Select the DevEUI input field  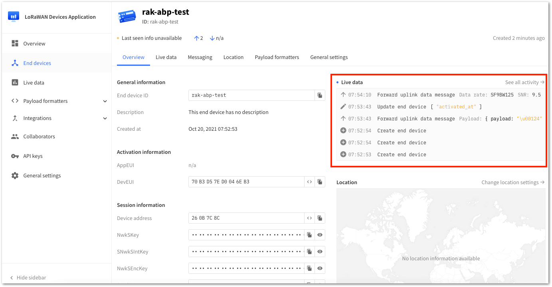click(x=246, y=182)
